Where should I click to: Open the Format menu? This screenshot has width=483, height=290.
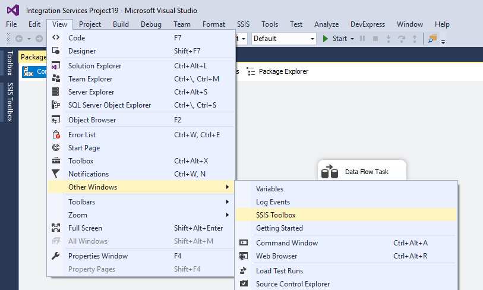(214, 24)
